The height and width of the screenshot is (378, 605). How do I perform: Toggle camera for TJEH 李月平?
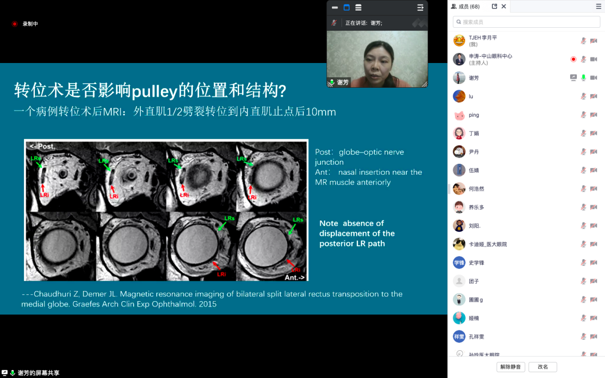pos(594,41)
